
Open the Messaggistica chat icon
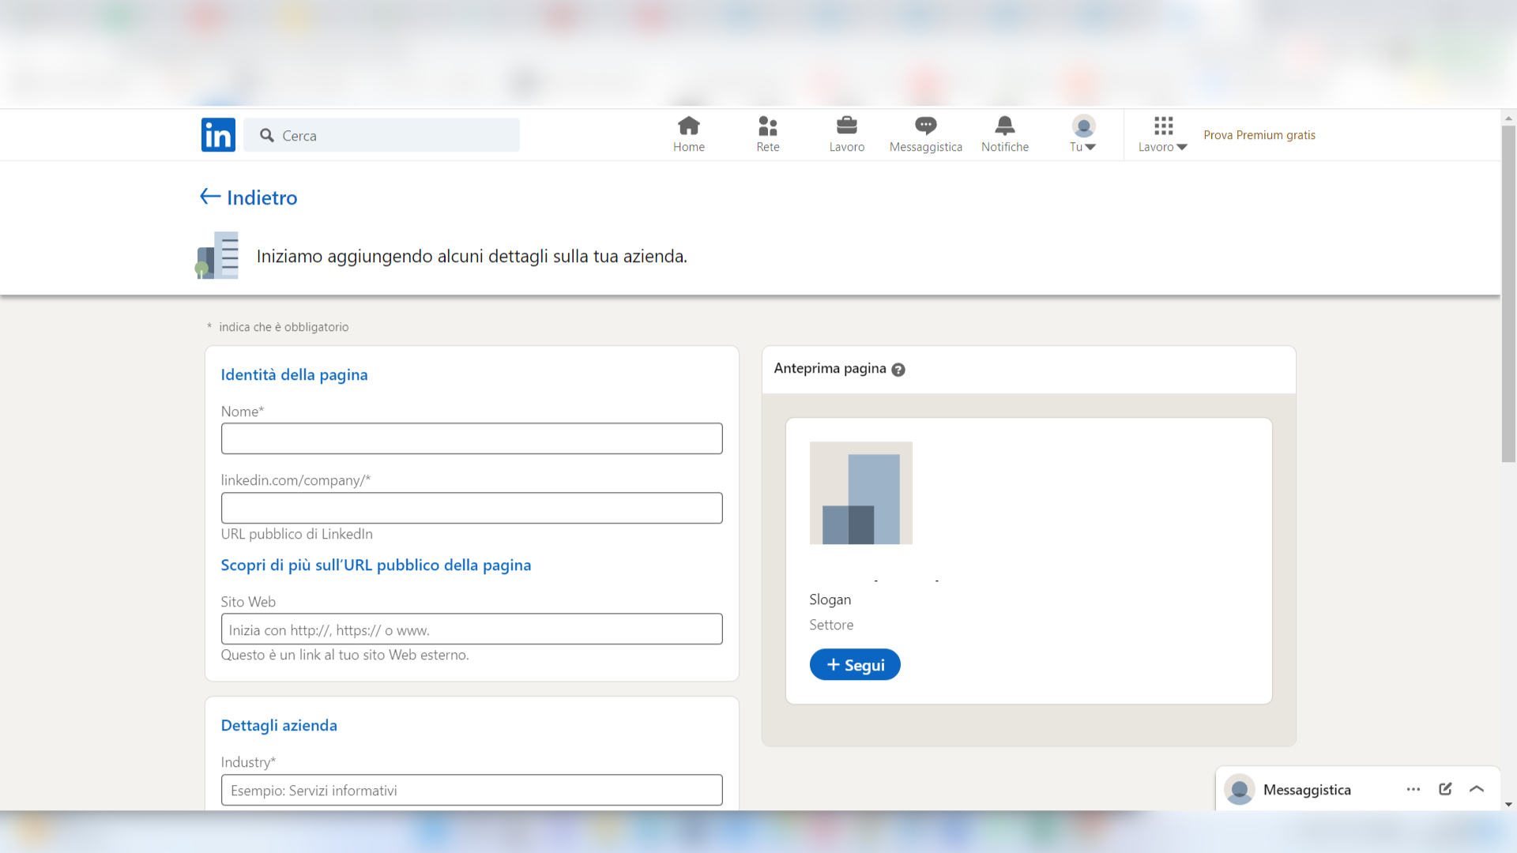925,126
